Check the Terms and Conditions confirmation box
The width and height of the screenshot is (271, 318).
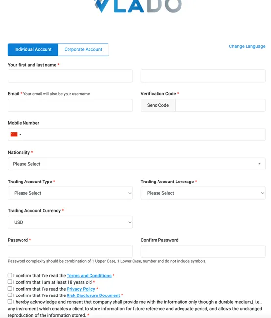(x=10, y=275)
